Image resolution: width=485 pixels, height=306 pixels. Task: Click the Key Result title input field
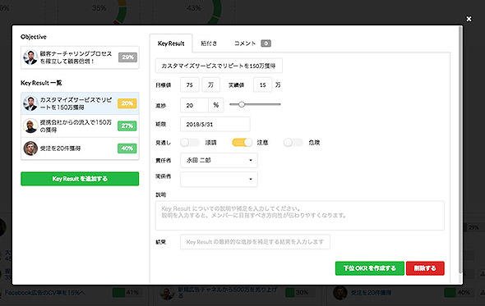[x=219, y=66]
